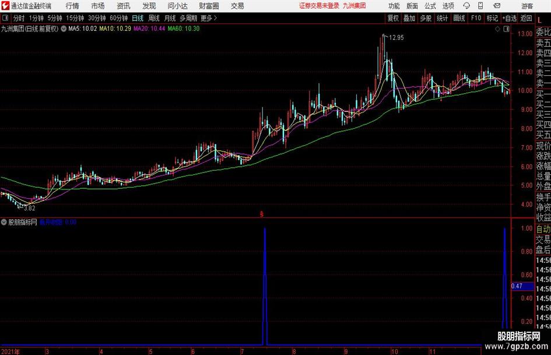Screen dimensions: 551x355
Task: Click the L label in quote panel
Action: [539, 21]
